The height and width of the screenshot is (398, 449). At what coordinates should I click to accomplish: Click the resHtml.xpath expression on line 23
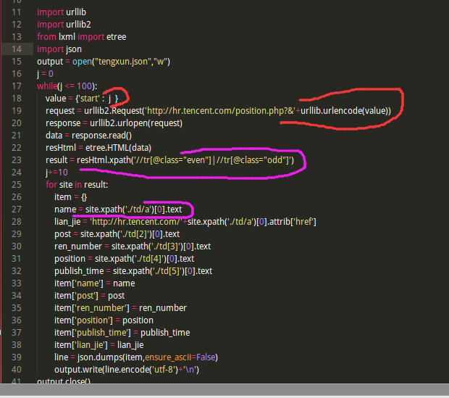(185, 160)
